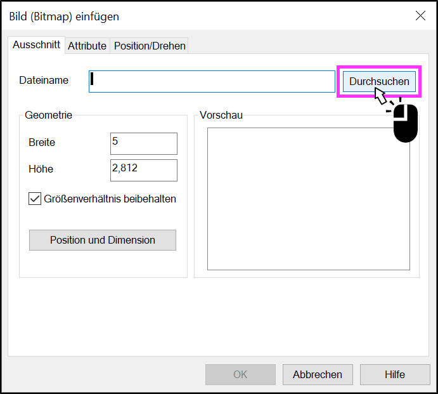Click the Höhe label text

(x=41, y=169)
